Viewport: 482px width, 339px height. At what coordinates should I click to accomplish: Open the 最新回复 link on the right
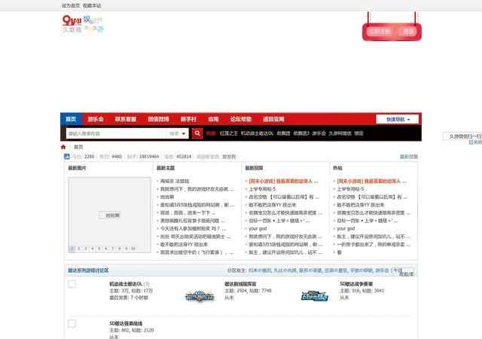[x=408, y=157]
